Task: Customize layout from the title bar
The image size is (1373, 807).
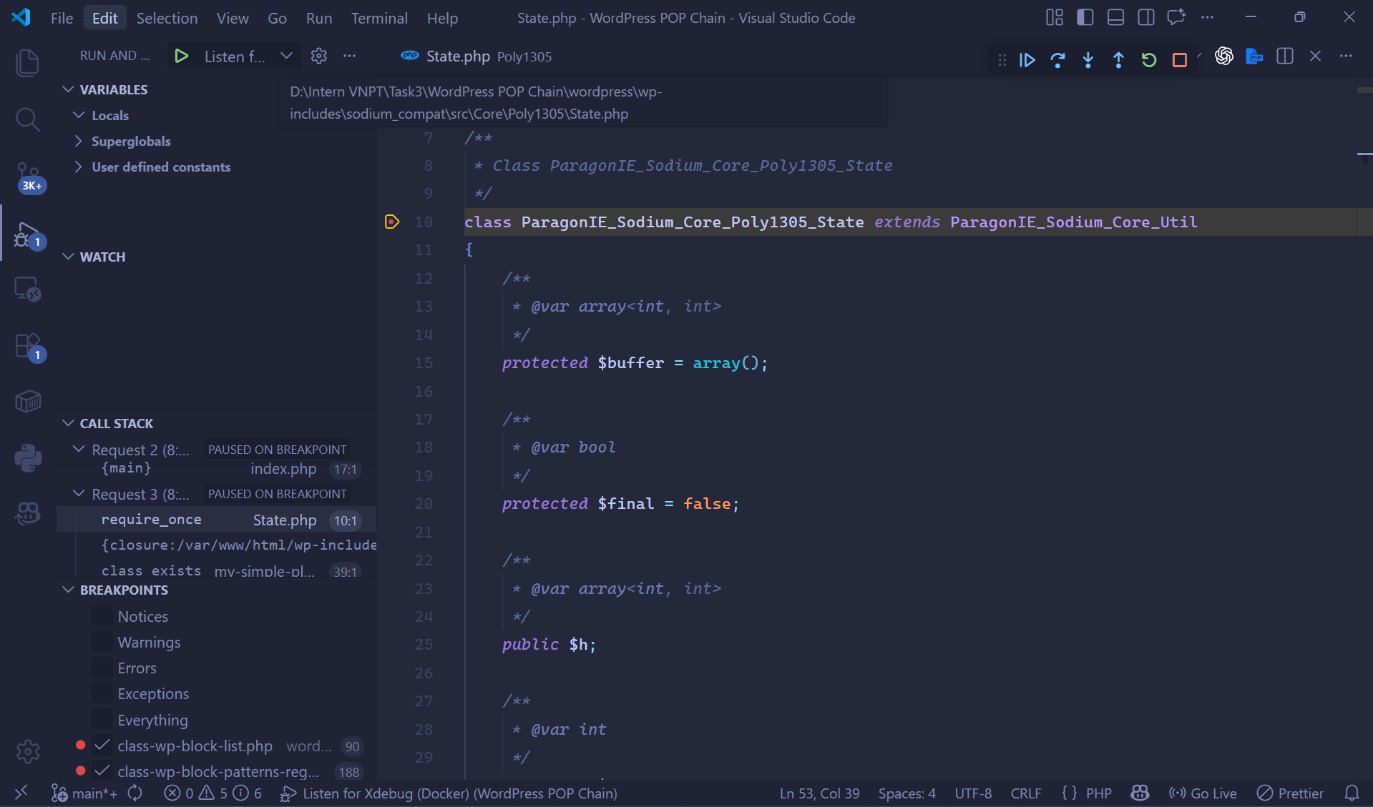Action: 1055,17
